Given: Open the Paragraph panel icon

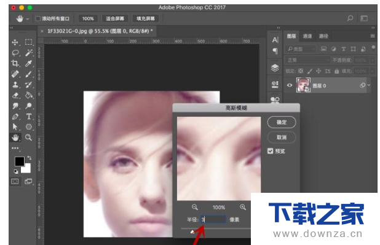Looking at the screenshot, I should point(275,51).
